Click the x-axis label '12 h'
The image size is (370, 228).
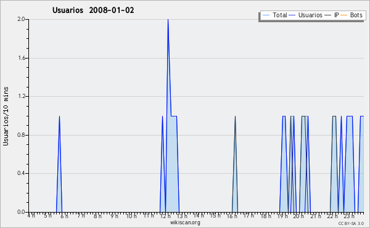(165, 216)
